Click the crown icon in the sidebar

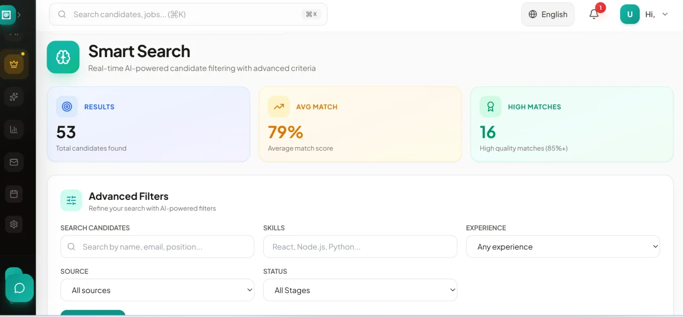(x=14, y=64)
